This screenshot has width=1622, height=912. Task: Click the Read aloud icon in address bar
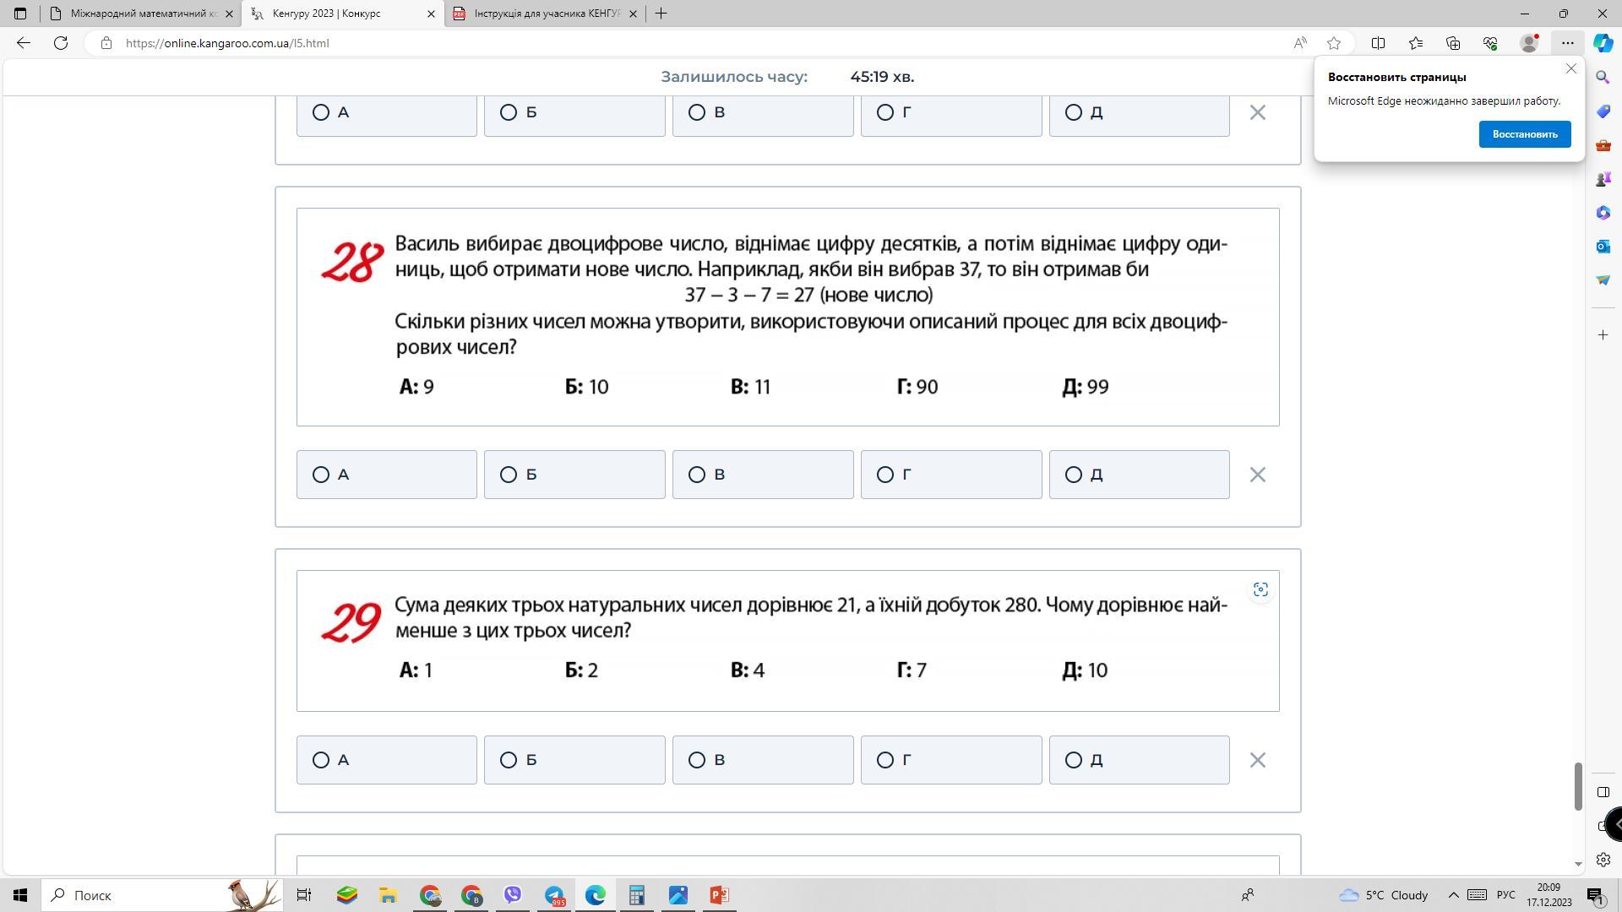[x=1300, y=43]
